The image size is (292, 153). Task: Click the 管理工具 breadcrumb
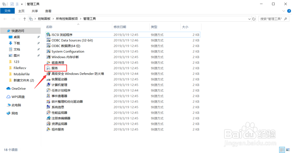click(x=89, y=19)
